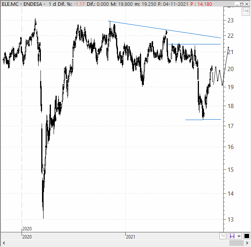
Task: Click the double chevron collapse icon
Action: click(223, 236)
